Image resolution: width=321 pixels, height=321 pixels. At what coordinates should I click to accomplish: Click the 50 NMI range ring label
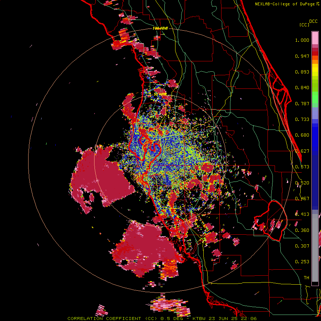pos(160,95)
